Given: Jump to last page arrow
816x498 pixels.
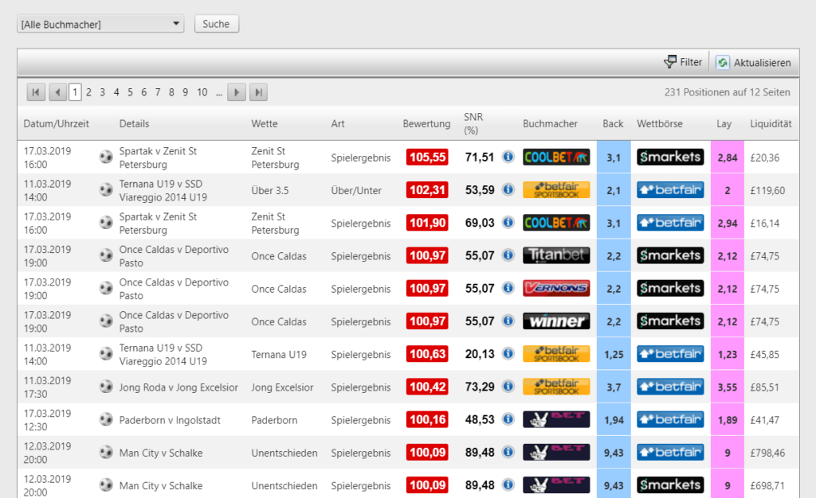Looking at the screenshot, I should point(259,92).
